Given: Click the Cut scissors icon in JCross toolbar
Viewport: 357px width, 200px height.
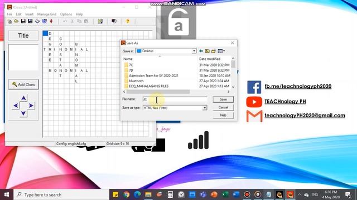Looking at the screenshot, I should coord(72,21).
